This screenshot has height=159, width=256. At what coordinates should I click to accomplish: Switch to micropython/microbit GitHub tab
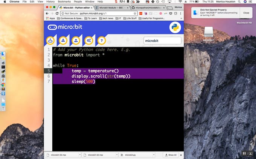pyautogui.click(x=148, y=7)
